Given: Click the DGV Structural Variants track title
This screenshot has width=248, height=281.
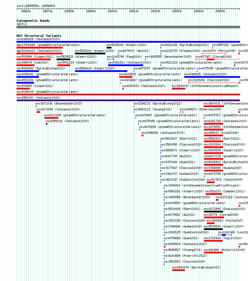Looking at the screenshot, I should click(39, 36).
